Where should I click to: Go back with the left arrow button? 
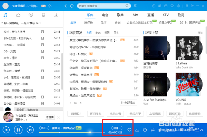tap(66, 6)
